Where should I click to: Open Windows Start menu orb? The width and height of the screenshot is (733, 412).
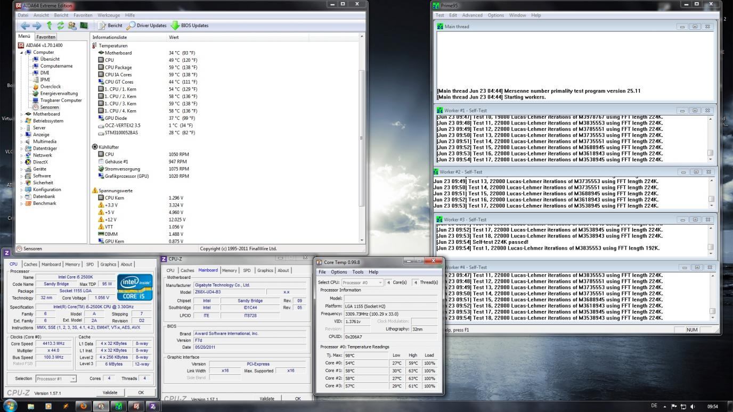(x=10, y=406)
